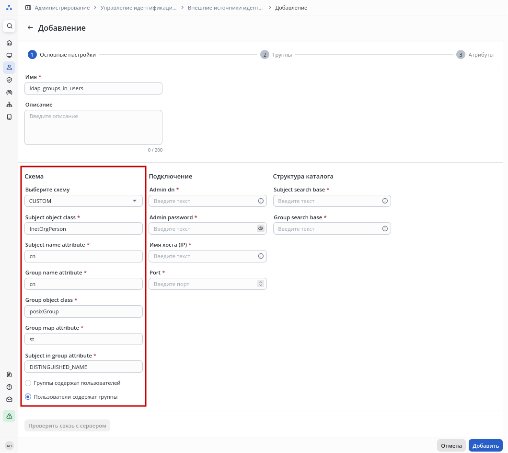Open the help question mark icon

tap(9, 387)
